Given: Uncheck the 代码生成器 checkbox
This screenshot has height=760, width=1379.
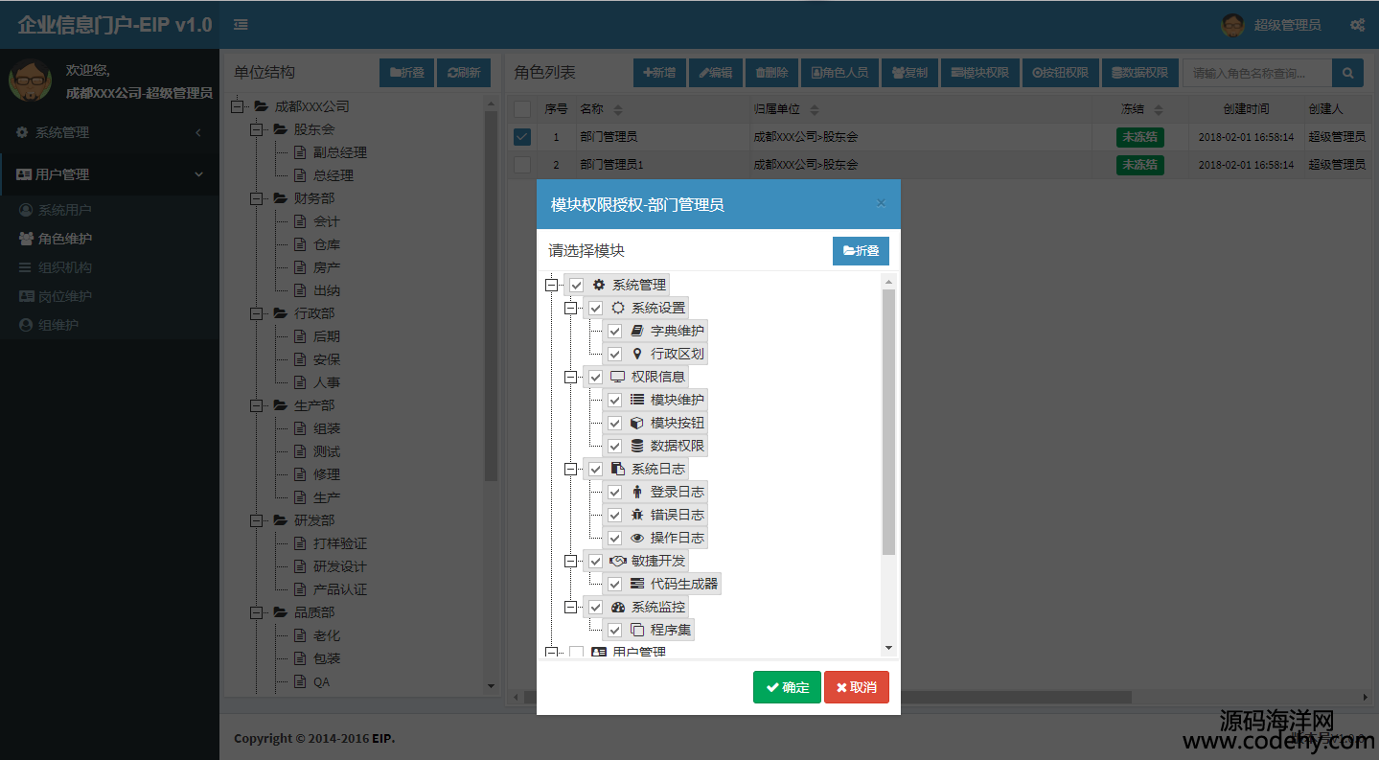Looking at the screenshot, I should tap(614, 584).
